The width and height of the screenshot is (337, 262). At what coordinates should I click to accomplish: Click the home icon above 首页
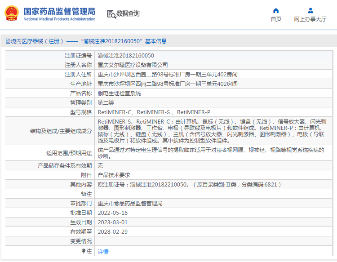click(x=276, y=11)
